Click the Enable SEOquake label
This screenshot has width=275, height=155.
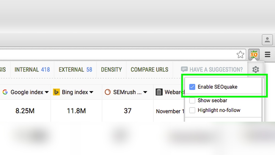click(218, 87)
